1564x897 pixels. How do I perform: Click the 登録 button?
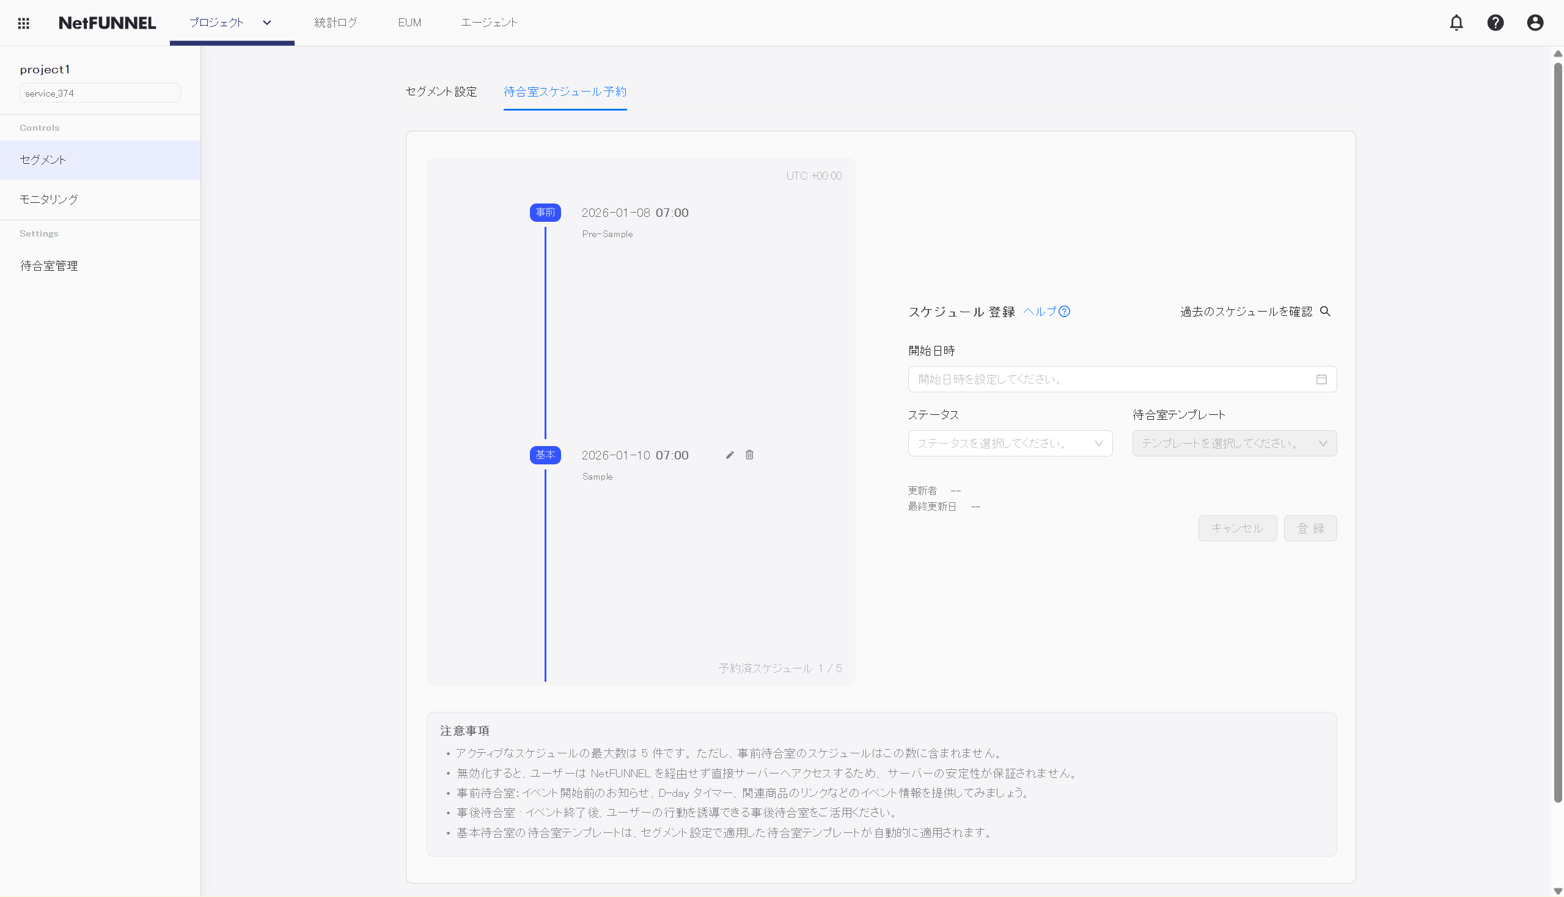1310,527
